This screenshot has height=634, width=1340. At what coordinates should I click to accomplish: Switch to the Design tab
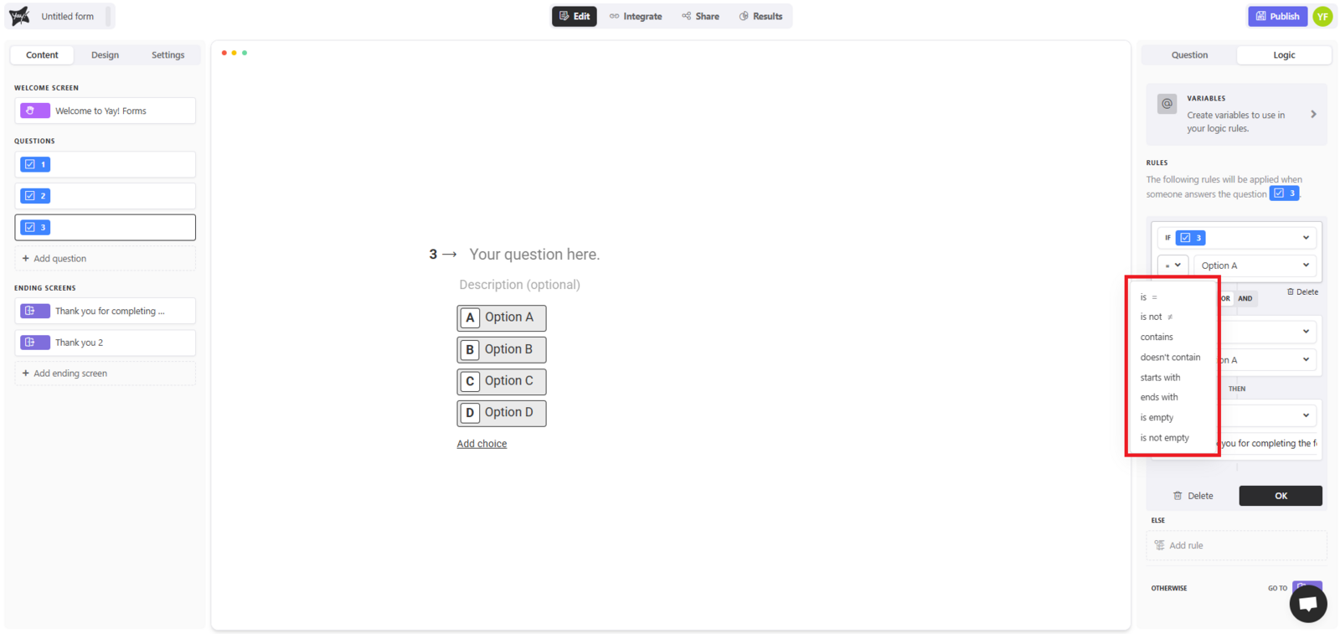coord(105,55)
